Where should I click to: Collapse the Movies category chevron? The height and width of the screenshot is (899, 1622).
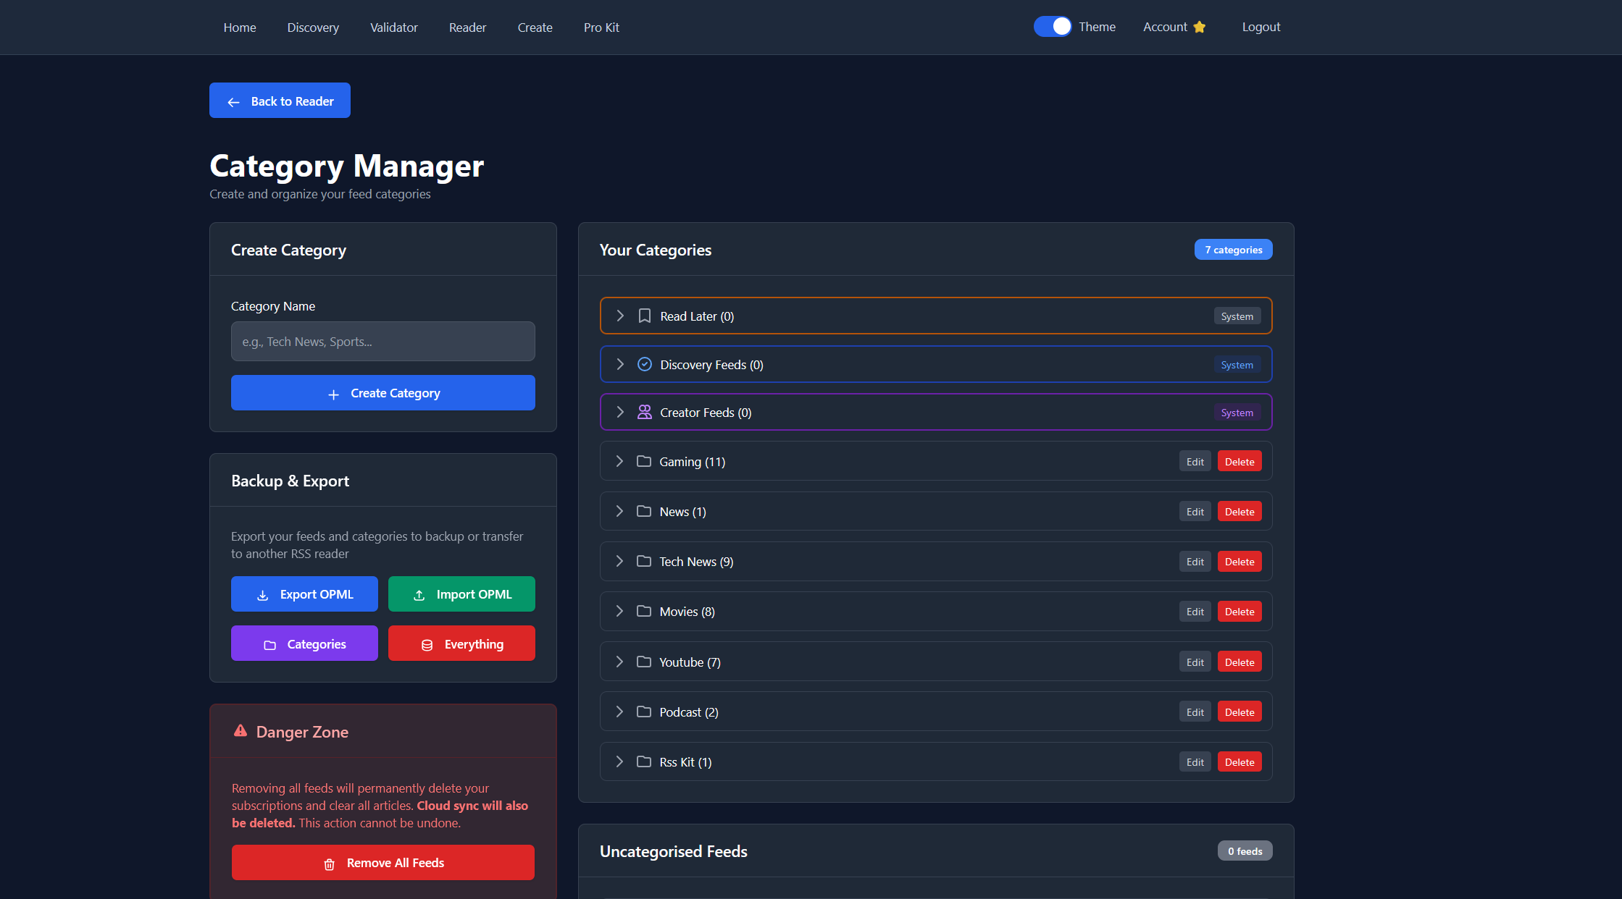[620, 611]
